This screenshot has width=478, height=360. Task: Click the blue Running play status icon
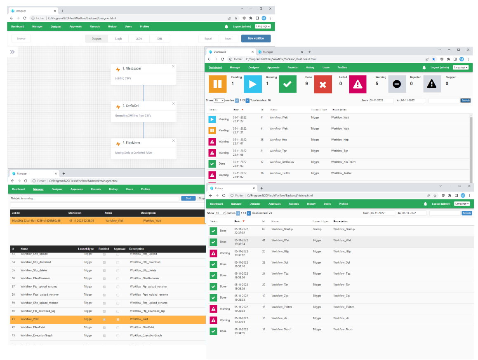click(x=252, y=84)
